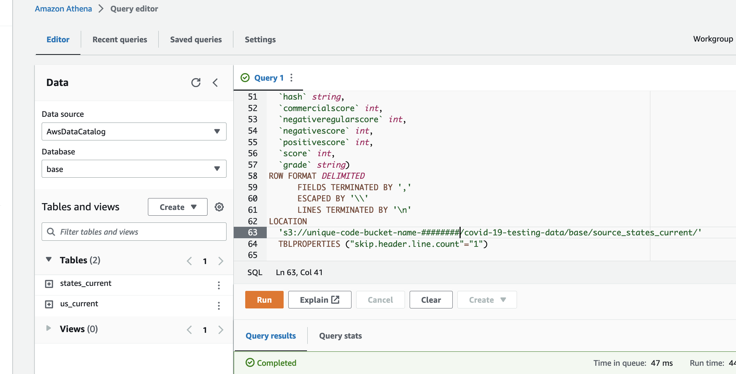Image resolution: width=736 pixels, height=374 pixels.
Task: Click the `negativeregularscore` int line
Action: [342, 119]
